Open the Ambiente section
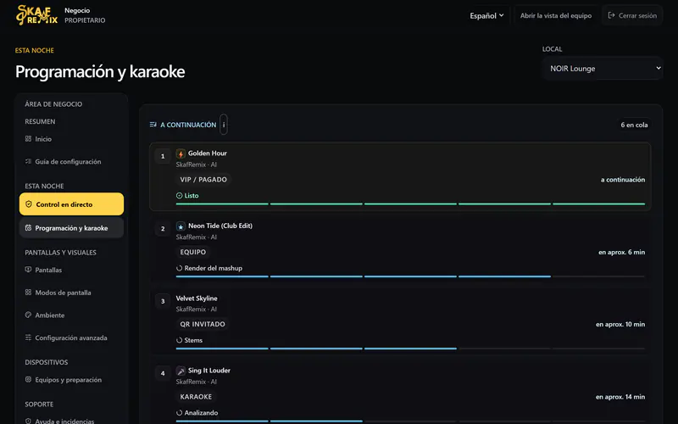This screenshot has width=678, height=424. 71,315
